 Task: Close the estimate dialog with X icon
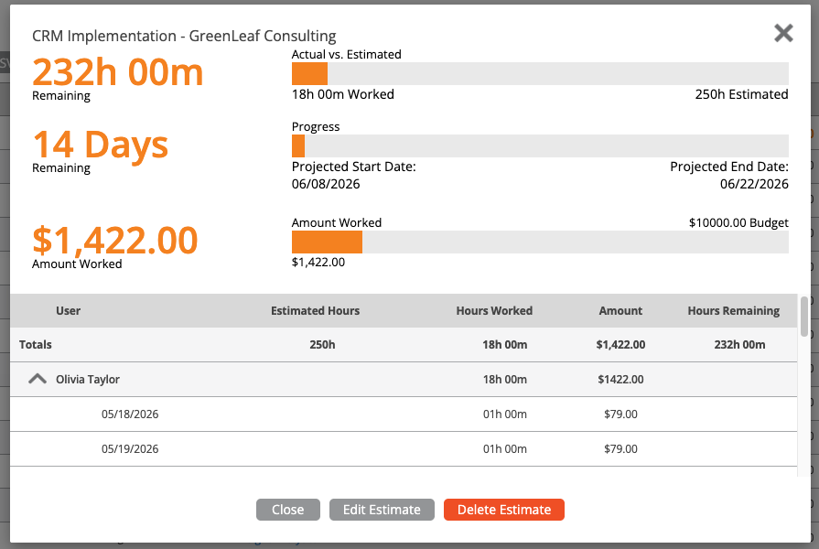[x=783, y=33]
